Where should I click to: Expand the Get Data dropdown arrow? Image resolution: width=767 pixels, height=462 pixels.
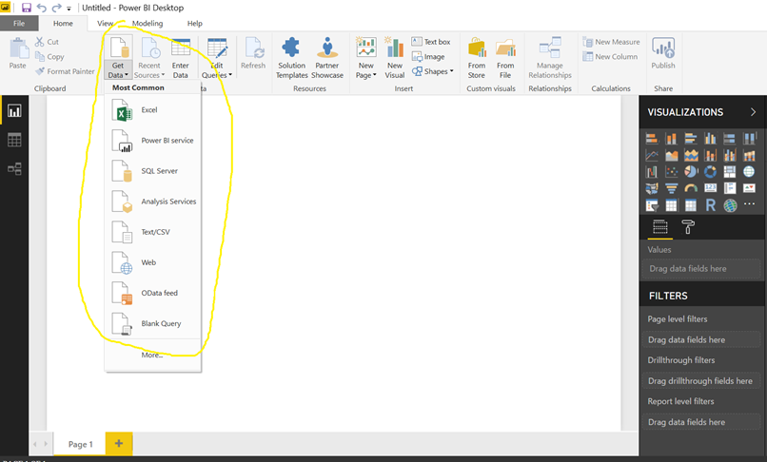(x=126, y=75)
